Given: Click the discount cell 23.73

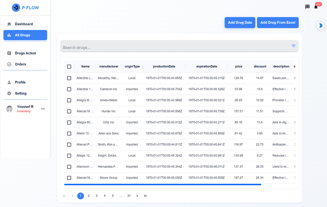Looking at the screenshot, I should pos(260,144).
